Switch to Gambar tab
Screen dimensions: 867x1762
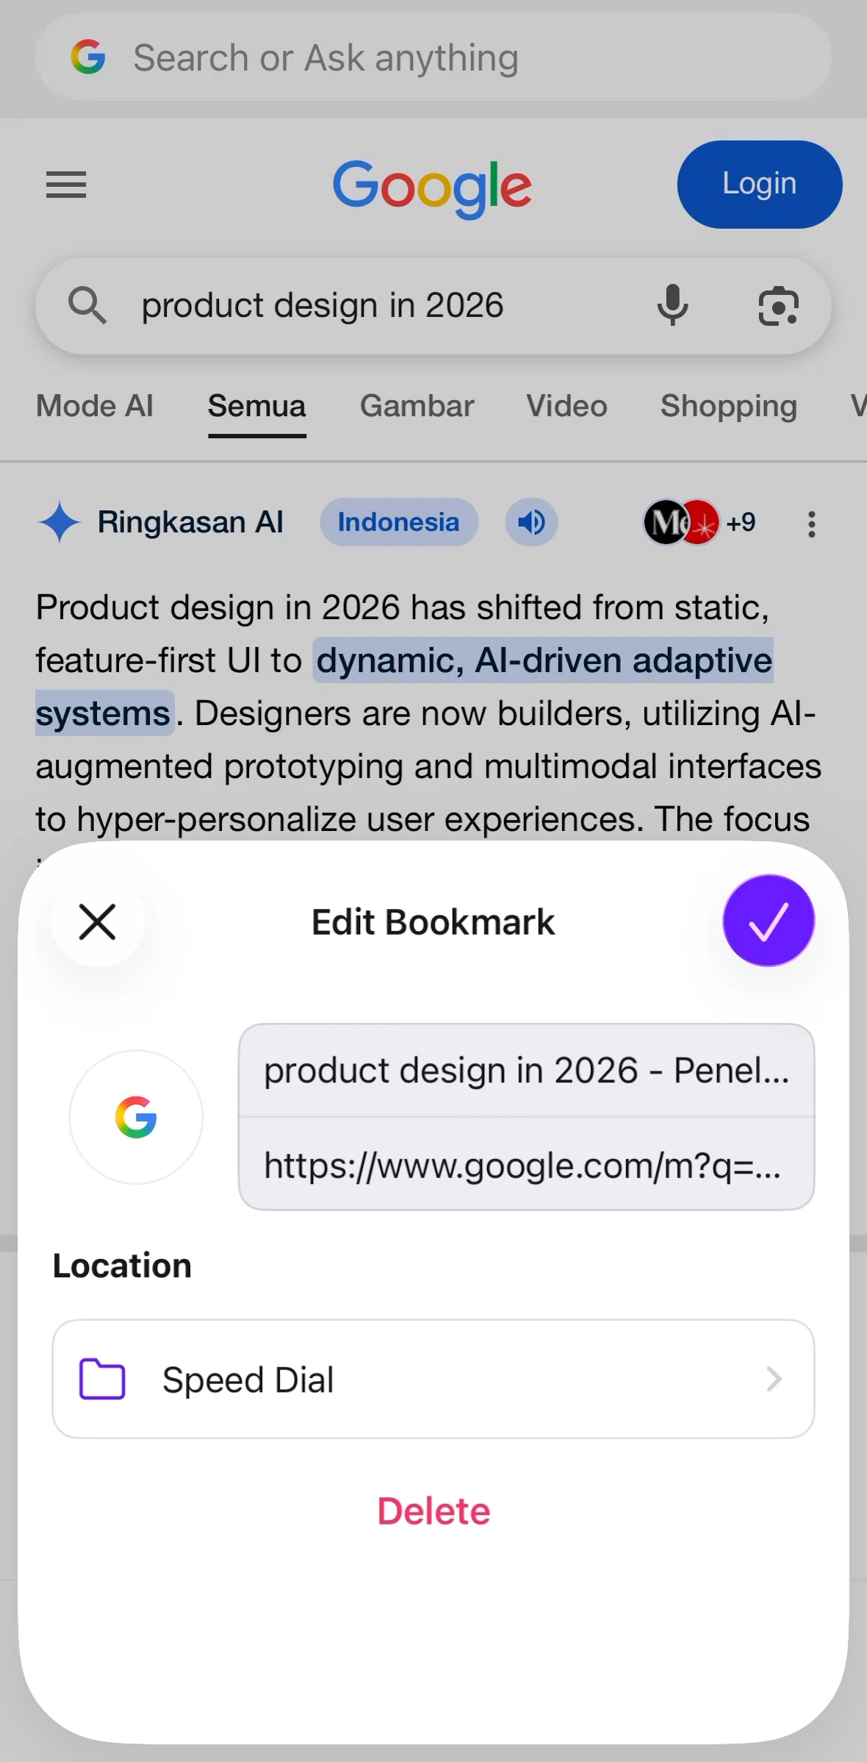click(417, 406)
